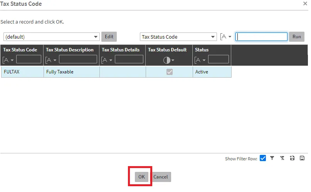Click the Edit button
Screen dimensions: 311x192
point(109,37)
